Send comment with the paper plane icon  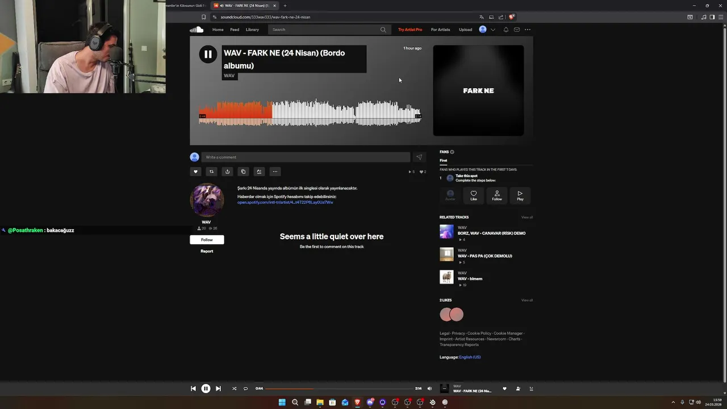[419, 157]
